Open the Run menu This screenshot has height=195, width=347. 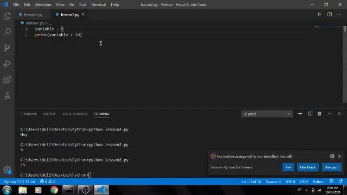point(82,4)
